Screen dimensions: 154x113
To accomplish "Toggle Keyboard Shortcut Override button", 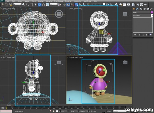I will [68, 5].
